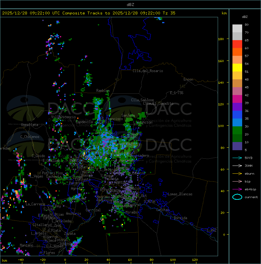Click the 'L_Vegas' place label
Viewport: 261px width, 264px height.
[36, 177]
